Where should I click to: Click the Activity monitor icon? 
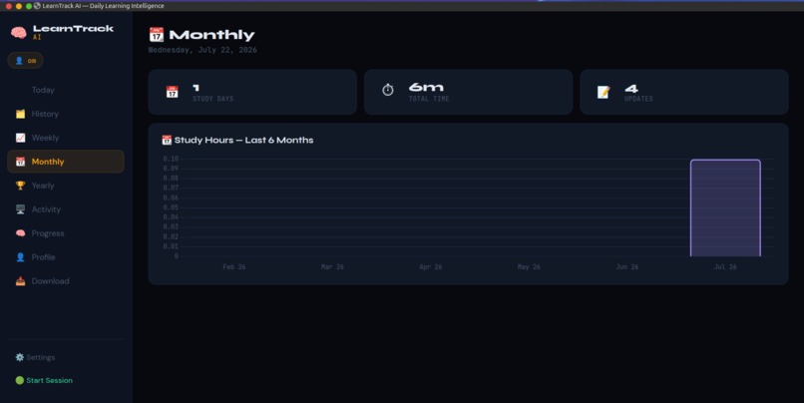pyautogui.click(x=21, y=209)
